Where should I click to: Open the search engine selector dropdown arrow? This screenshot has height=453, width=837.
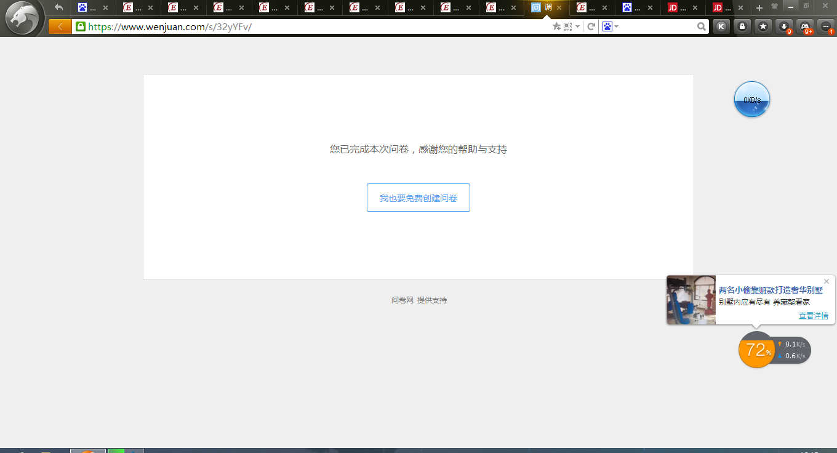(617, 26)
